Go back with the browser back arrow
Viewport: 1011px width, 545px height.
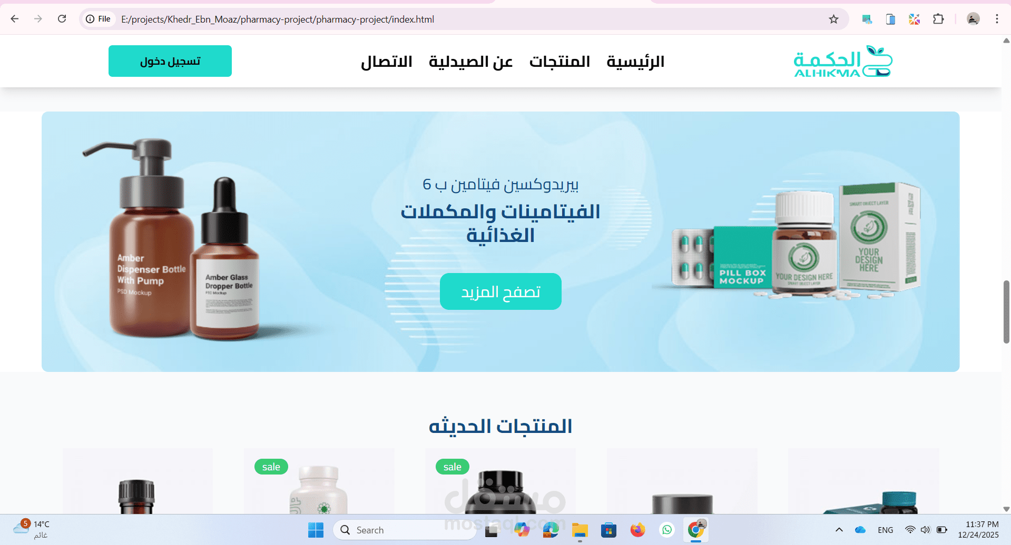click(x=15, y=19)
